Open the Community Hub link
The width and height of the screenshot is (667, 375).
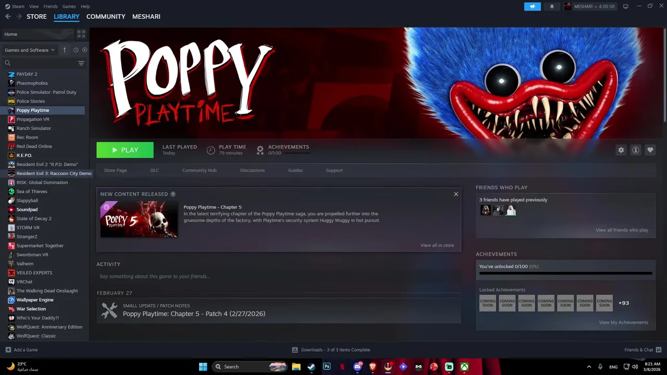point(199,170)
